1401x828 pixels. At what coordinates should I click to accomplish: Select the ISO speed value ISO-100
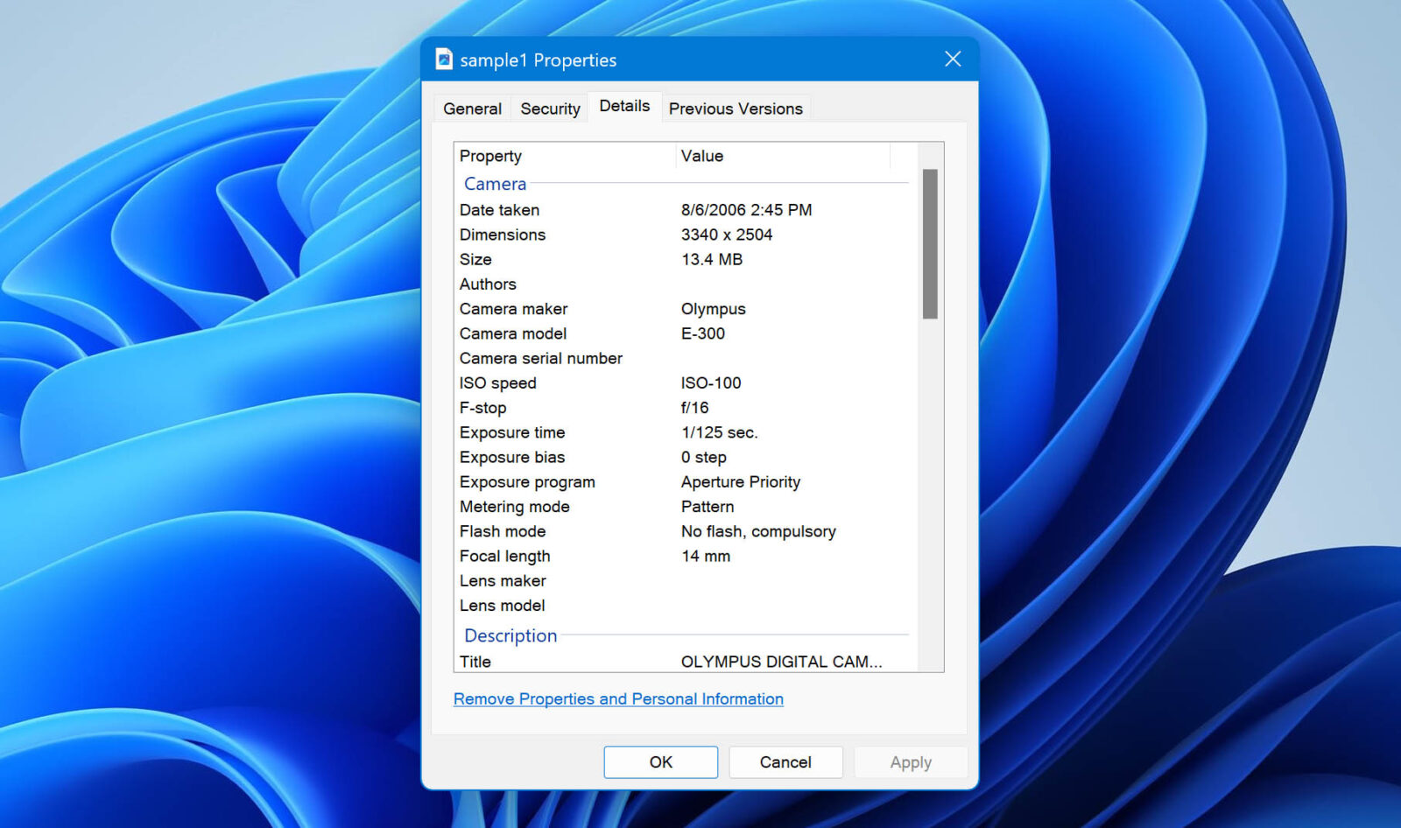click(711, 382)
